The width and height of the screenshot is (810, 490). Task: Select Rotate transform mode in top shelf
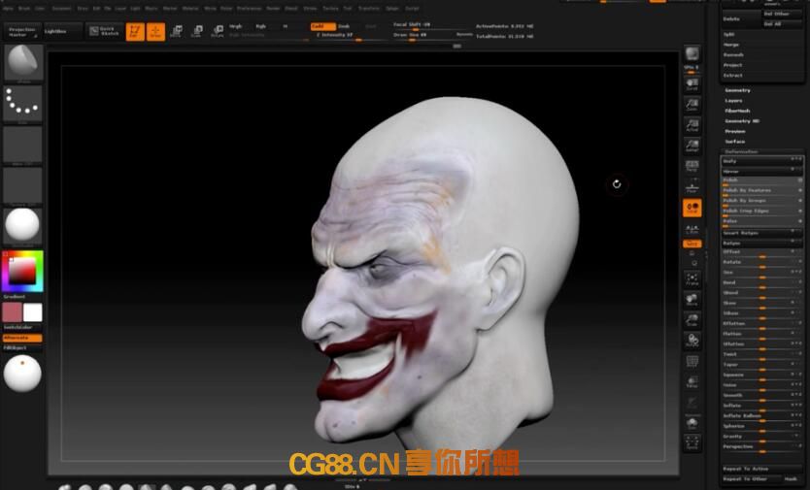(218, 31)
